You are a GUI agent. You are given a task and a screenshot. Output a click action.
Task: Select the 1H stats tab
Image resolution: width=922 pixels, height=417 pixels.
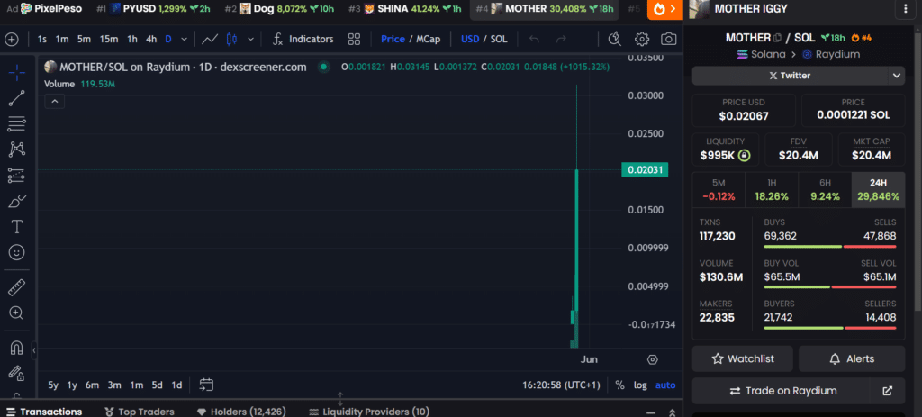[x=772, y=190]
